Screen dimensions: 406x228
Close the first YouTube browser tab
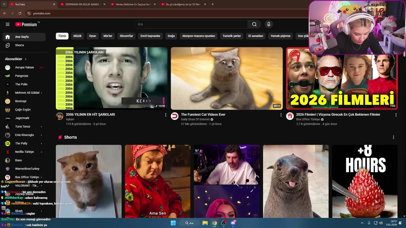coord(54,4)
